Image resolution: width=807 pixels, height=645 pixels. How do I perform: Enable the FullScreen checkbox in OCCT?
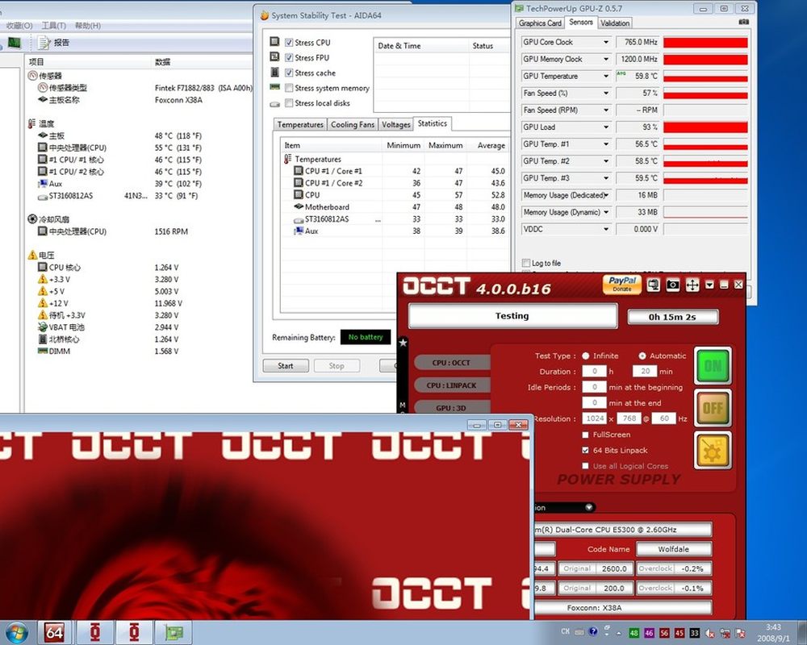click(x=585, y=435)
